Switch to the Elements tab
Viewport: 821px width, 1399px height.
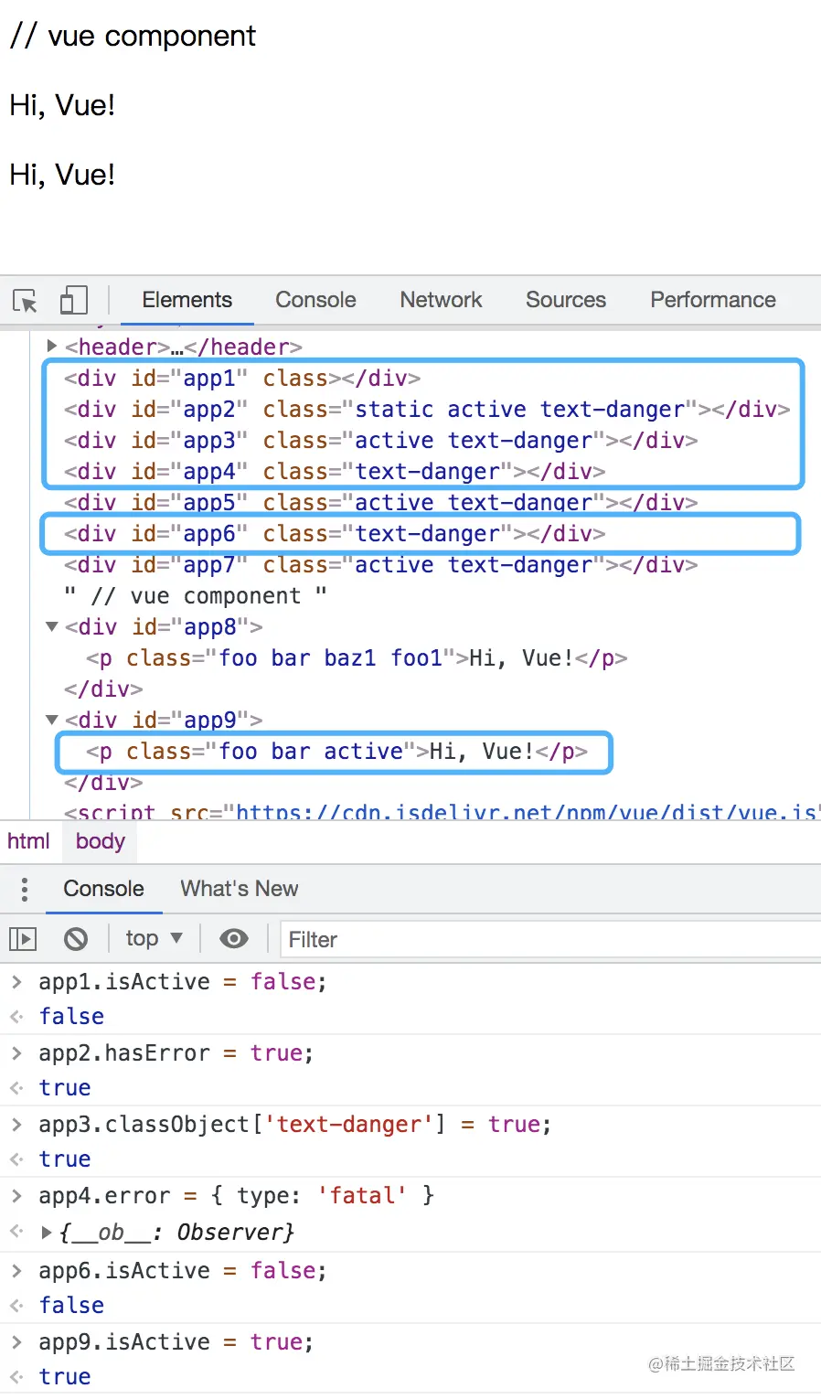(187, 300)
